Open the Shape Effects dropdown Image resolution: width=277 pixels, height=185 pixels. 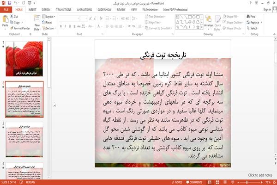(233, 28)
